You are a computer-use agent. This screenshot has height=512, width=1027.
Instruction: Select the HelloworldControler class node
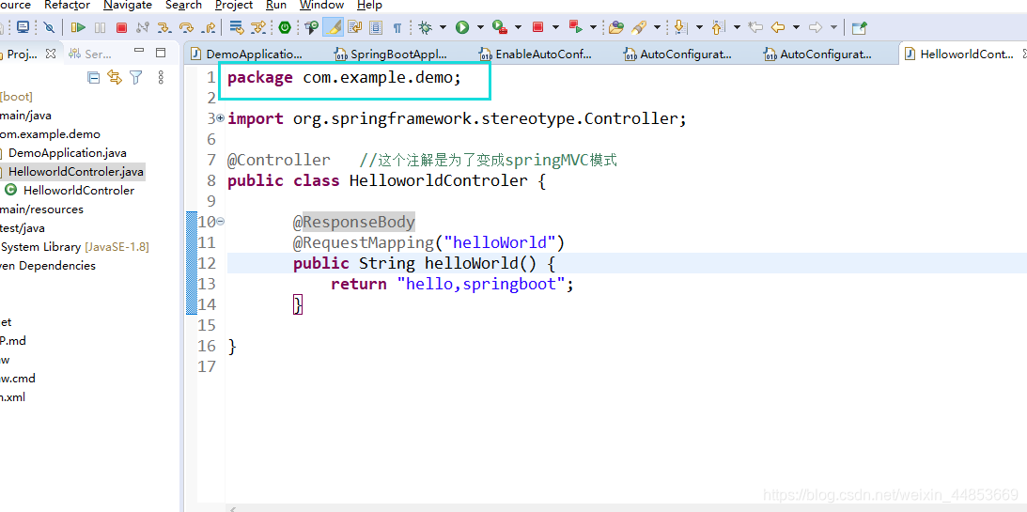[x=79, y=191]
